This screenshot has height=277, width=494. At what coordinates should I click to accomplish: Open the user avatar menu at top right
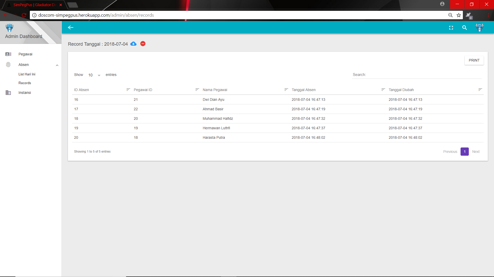(x=479, y=27)
